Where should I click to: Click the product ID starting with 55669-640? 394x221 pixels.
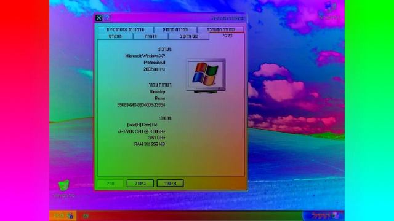141,105
